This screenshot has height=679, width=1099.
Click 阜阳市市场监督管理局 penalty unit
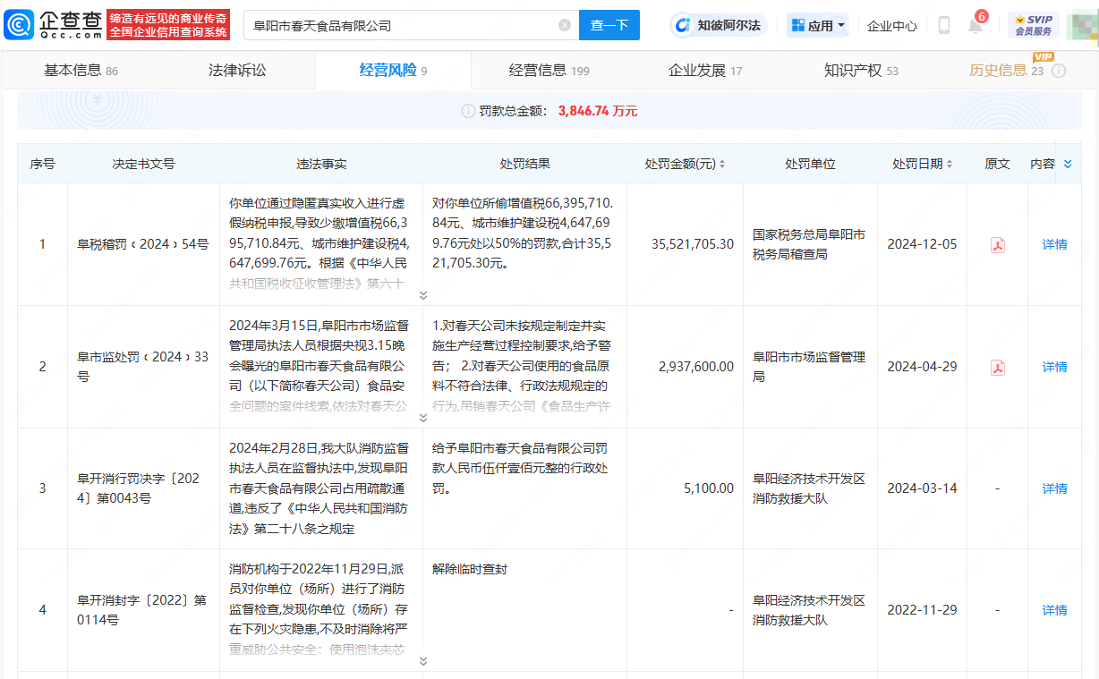pyautogui.click(x=809, y=367)
